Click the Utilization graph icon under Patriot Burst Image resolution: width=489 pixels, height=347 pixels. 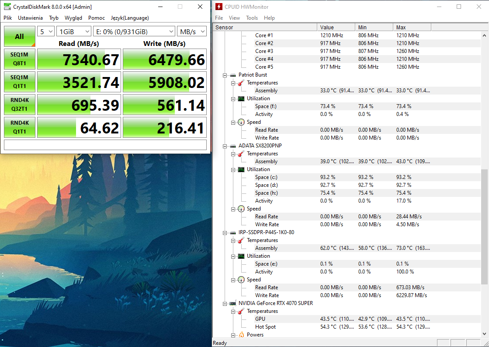pyautogui.click(x=241, y=99)
